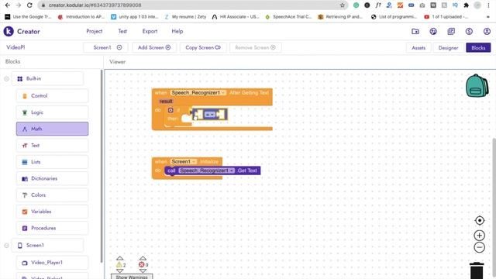This screenshot has height=279, width=496.
Task: Open the documentation icon in header
Action: coord(451,31)
